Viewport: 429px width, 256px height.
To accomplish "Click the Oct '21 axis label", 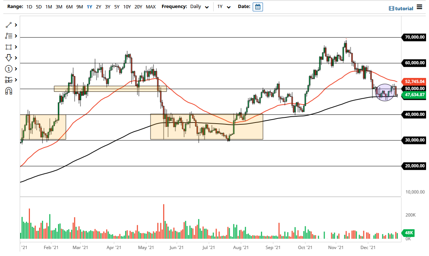I will coord(305,248).
